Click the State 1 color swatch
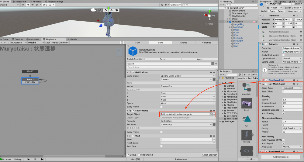304x162 pixels. click(x=213, y=64)
